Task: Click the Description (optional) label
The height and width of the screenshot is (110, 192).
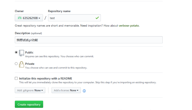Action: [x=28, y=33]
